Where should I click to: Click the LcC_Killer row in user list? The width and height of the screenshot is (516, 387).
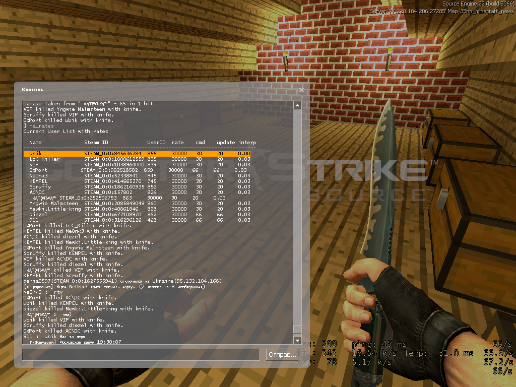pos(140,159)
